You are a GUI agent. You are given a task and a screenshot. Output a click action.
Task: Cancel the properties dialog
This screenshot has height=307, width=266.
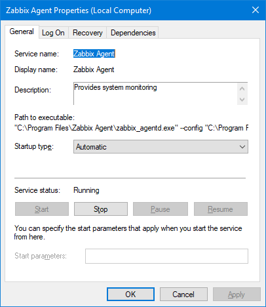[183, 295]
